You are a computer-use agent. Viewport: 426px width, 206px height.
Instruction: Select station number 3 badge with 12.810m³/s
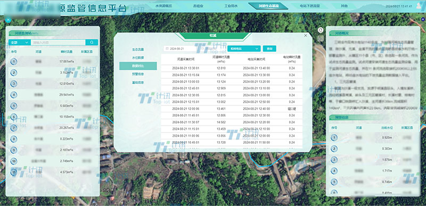[14, 84]
